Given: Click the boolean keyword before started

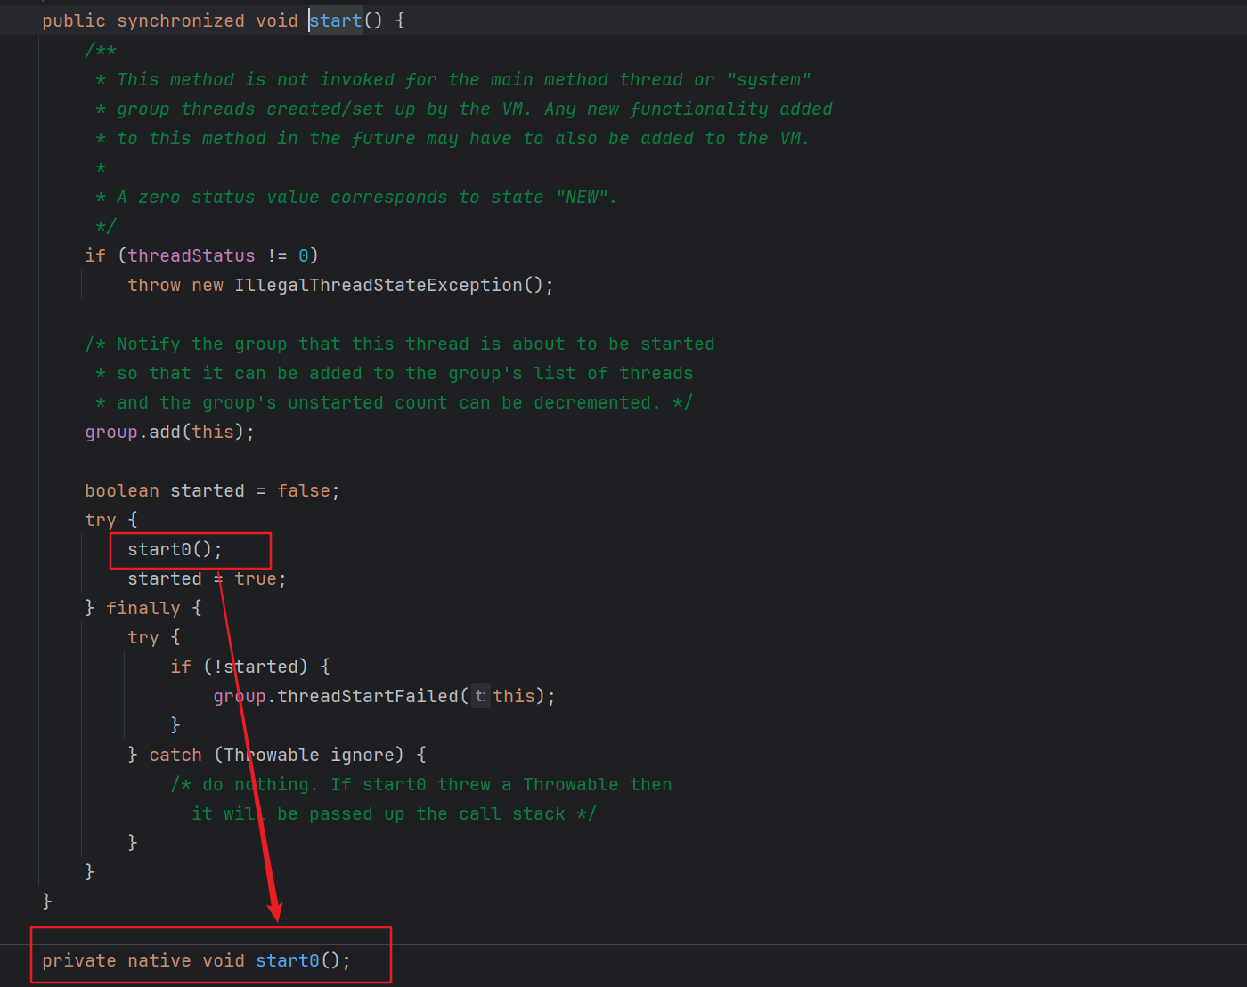Looking at the screenshot, I should (121, 490).
